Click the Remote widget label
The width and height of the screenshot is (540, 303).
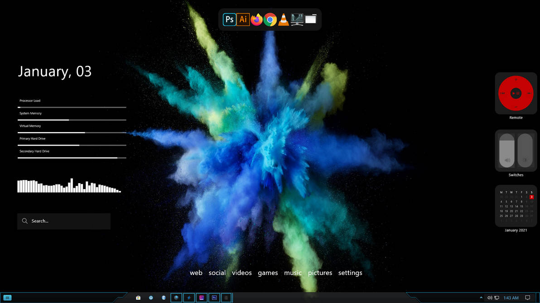pyautogui.click(x=516, y=118)
